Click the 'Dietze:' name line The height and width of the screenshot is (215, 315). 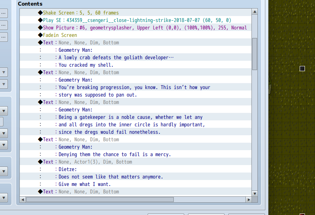[x=136, y=169]
